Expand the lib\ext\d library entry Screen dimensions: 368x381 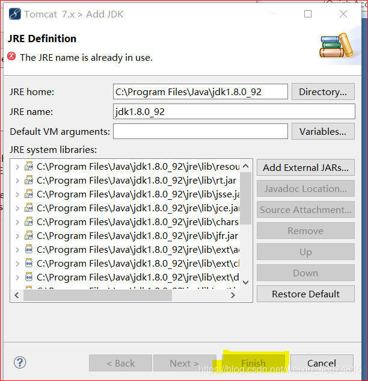[x=17, y=277]
